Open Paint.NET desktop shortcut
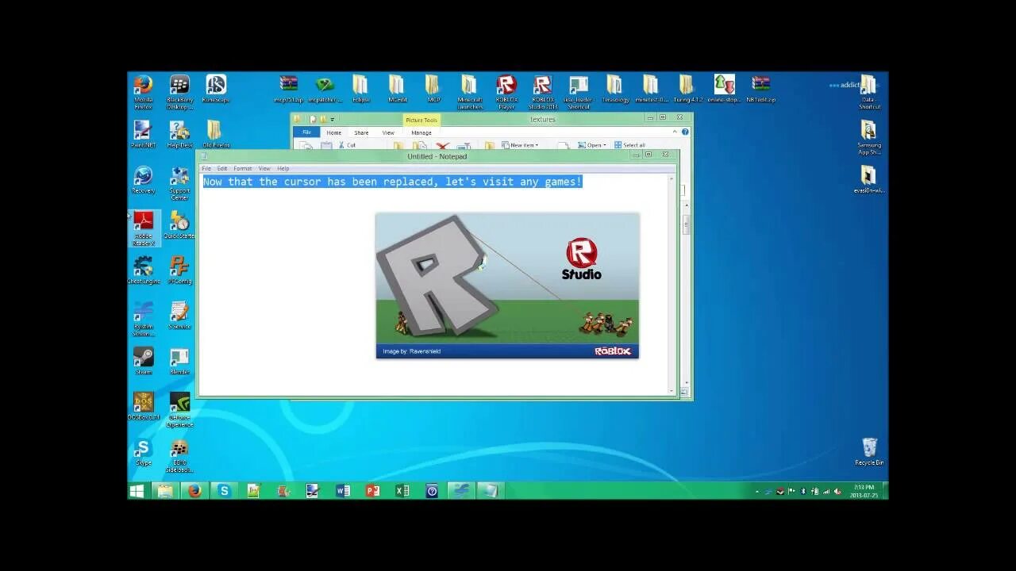This screenshot has height=571, width=1016. [143, 134]
